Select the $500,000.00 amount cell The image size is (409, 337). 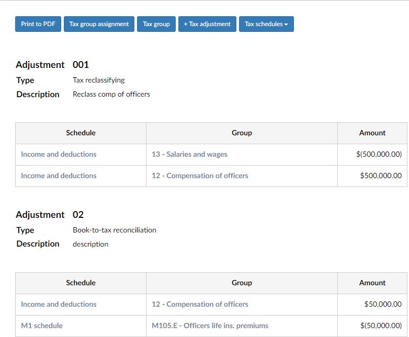point(381,176)
